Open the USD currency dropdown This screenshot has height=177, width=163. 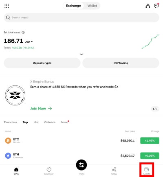pos(29,42)
